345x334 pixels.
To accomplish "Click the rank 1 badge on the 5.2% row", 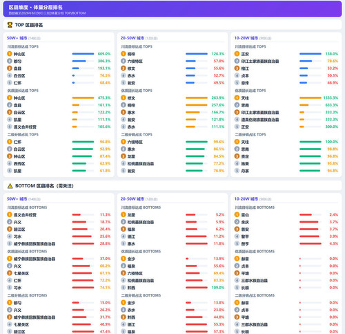I will click(x=124, y=214).
